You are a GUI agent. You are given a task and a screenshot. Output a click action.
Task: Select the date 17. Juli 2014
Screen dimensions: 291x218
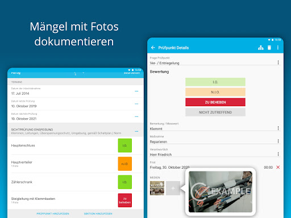click(20, 94)
